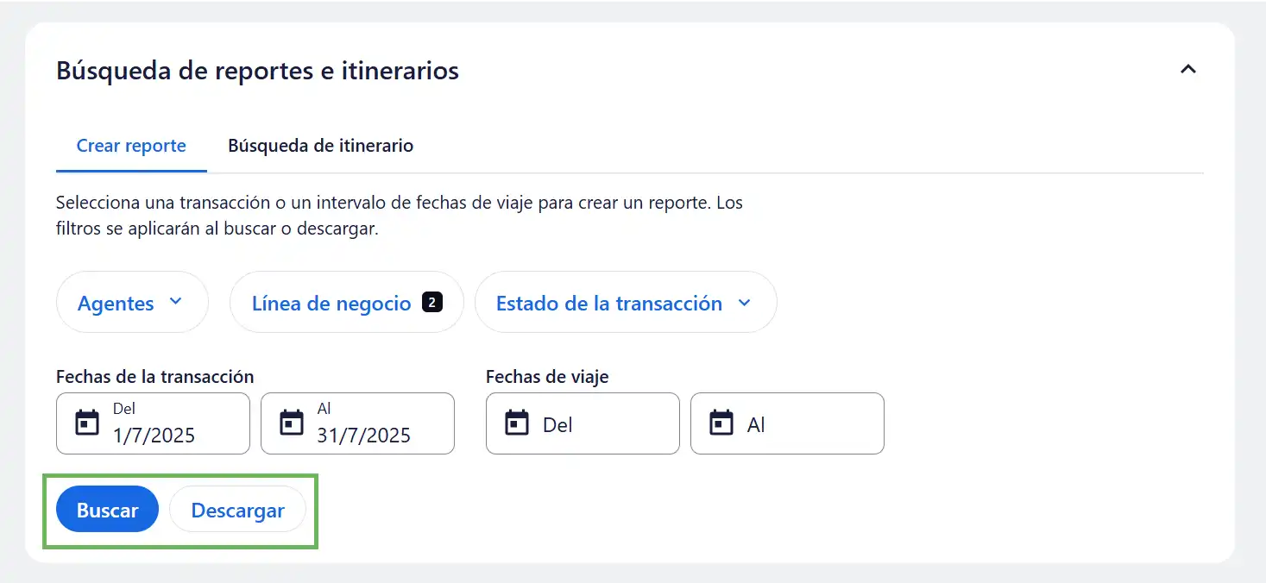Click the Descargar button
The image size is (1266, 583).
point(237,510)
